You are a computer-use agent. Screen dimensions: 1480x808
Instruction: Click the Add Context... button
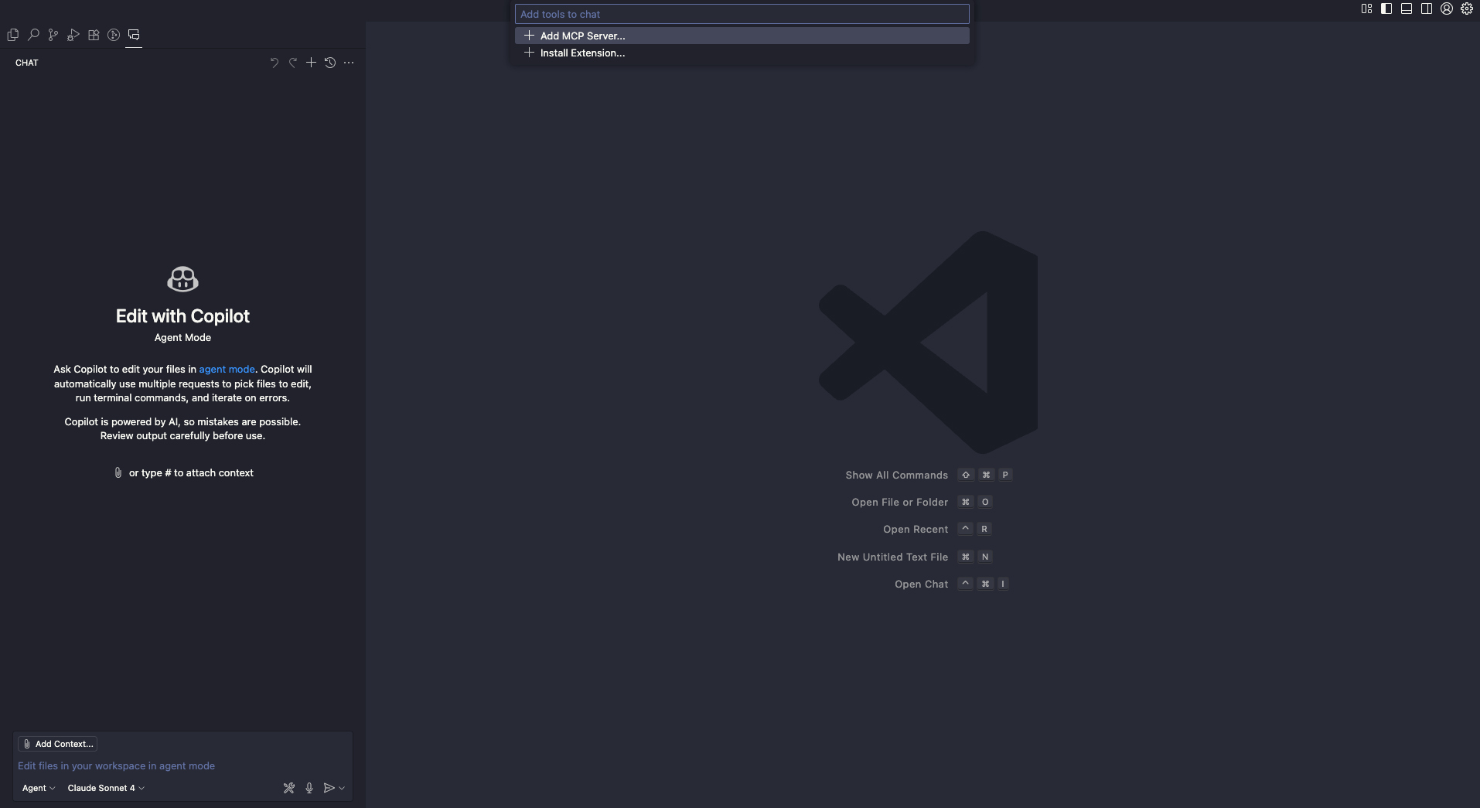[x=58, y=744]
